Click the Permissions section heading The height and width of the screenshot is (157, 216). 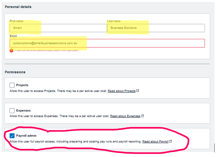[x=15, y=72]
